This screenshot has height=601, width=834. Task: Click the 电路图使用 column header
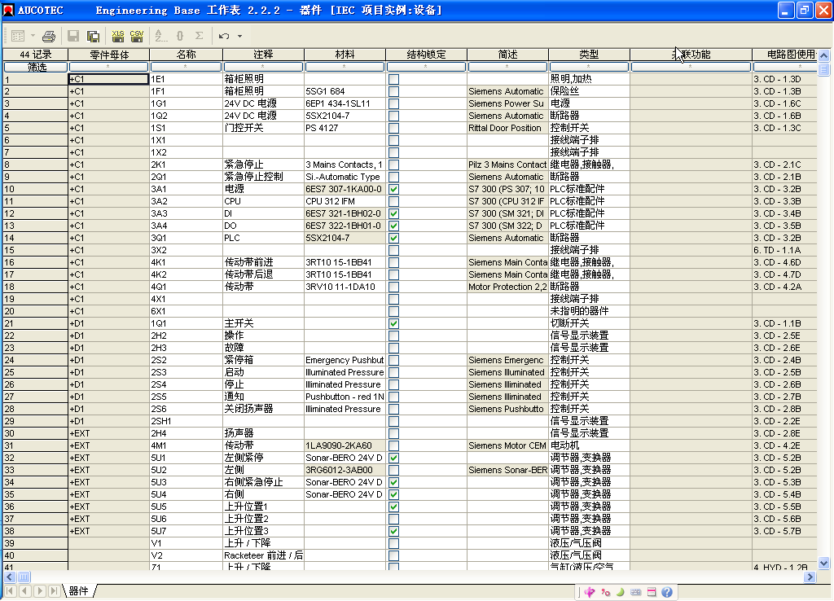tap(784, 55)
